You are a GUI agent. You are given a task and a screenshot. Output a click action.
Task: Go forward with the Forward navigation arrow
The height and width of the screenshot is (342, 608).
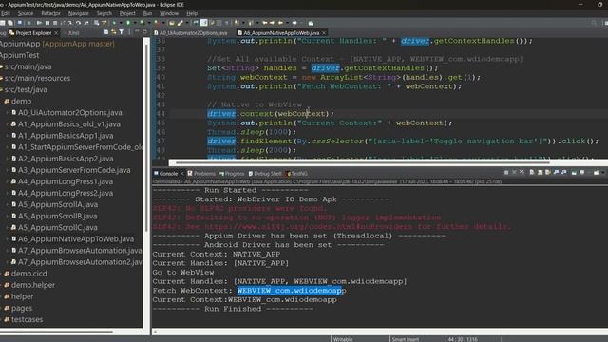[294, 23]
